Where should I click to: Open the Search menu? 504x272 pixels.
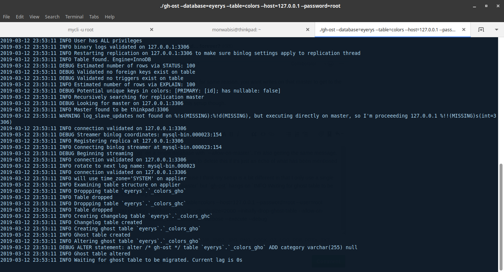pyautogui.click(x=52, y=17)
